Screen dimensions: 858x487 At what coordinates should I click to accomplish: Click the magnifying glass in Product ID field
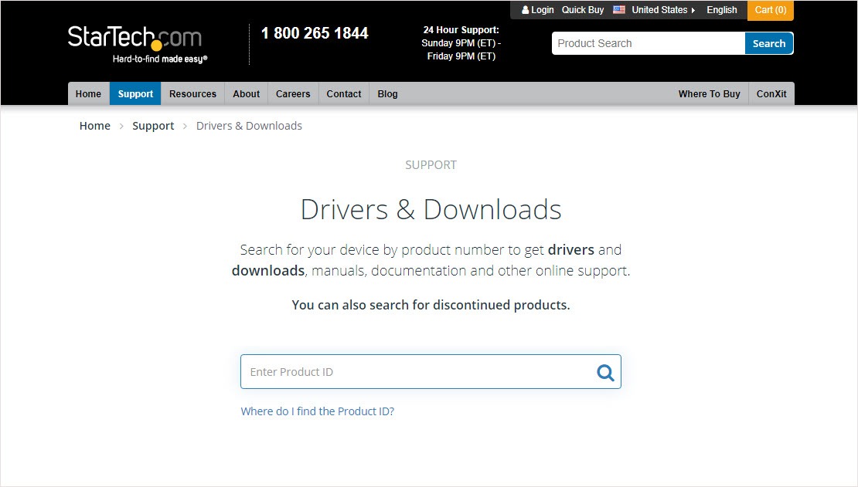point(605,371)
